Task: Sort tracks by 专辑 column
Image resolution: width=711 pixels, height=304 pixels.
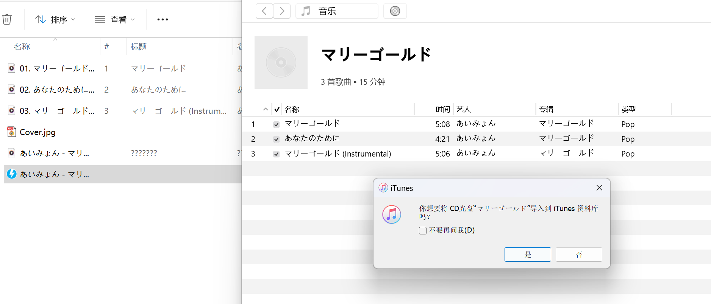Action: click(x=546, y=109)
